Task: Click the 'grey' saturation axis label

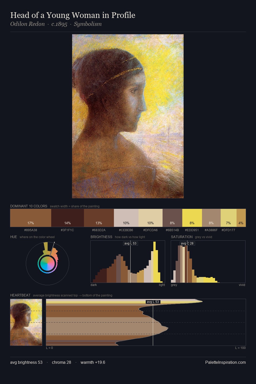Action: 174,285
